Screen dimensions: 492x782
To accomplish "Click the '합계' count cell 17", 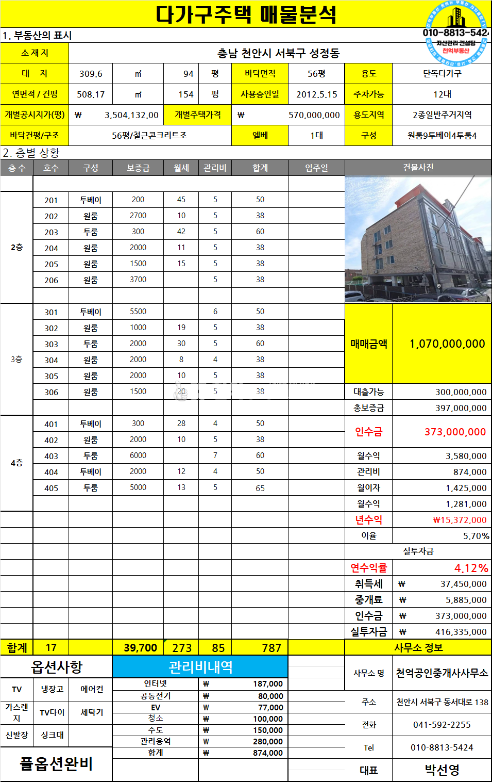I will pos(51,647).
